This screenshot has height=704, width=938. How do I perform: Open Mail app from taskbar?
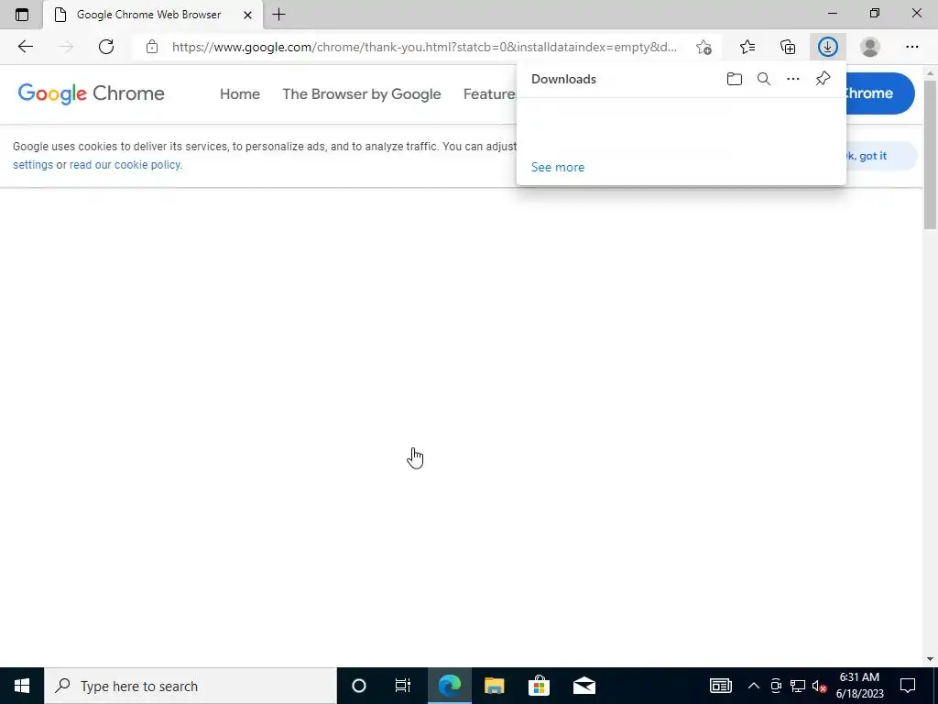[x=584, y=686]
